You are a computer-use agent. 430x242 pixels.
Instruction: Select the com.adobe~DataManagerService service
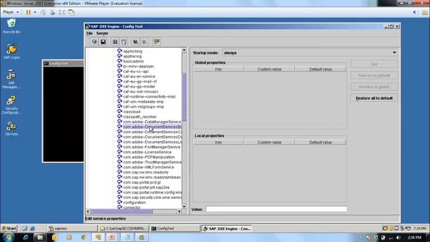152,122
